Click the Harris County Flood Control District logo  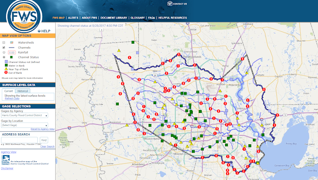pos(5,160)
